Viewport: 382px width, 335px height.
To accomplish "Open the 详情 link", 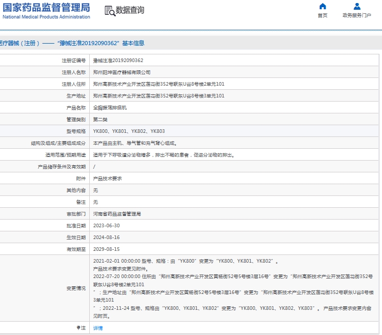I will (98, 328).
